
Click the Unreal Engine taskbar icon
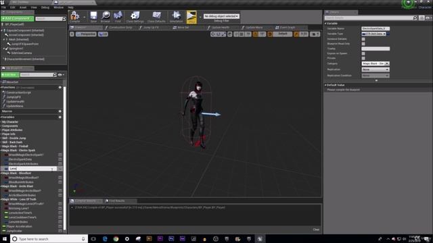[x=260, y=239]
